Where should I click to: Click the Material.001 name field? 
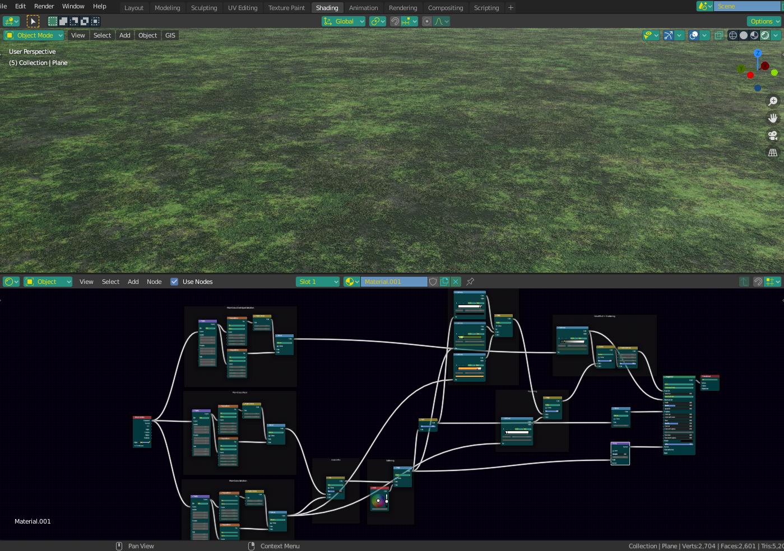click(394, 282)
